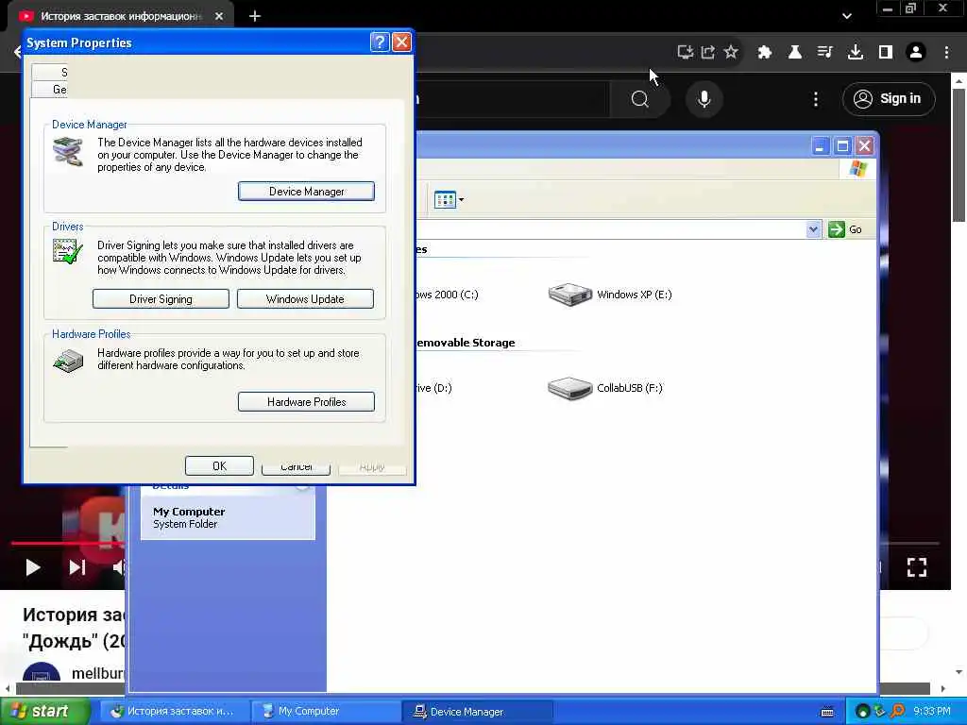Click YouTube voice search microphone
This screenshot has width=967, height=725.
tap(704, 98)
